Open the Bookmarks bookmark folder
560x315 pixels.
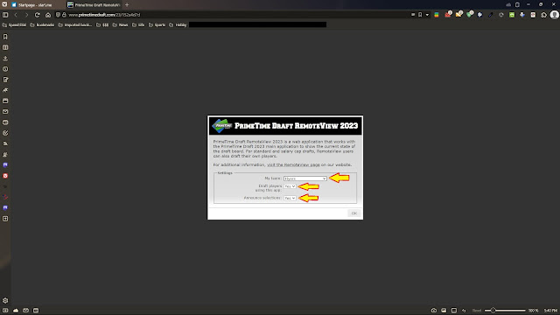pos(42,25)
